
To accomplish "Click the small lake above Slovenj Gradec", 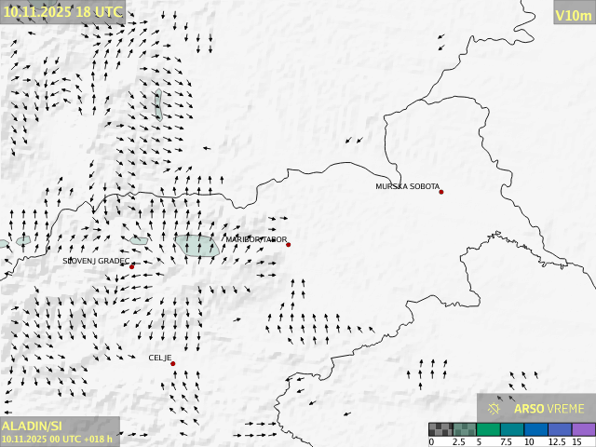I will pos(139,240).
